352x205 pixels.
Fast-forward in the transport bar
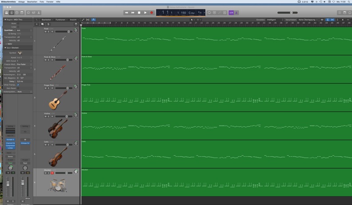[x=133, y=13]
